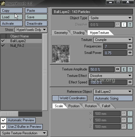Click the Texture Amplitude slider arrows
Screen dimensions: 135x137
click(118, 69)
